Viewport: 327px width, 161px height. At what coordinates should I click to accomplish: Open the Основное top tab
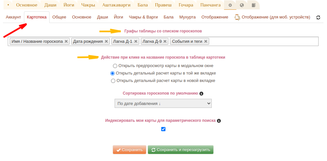pos(27,5)
